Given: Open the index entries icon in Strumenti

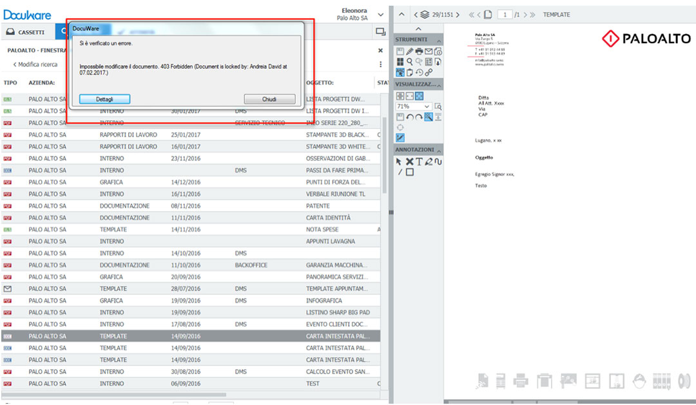Looking at the screenshot, I should 429,62.
